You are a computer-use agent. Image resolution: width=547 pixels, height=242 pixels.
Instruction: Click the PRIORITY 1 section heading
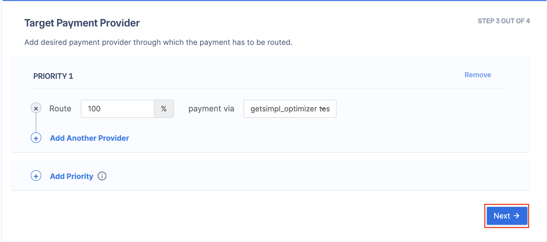click(53, 76)
